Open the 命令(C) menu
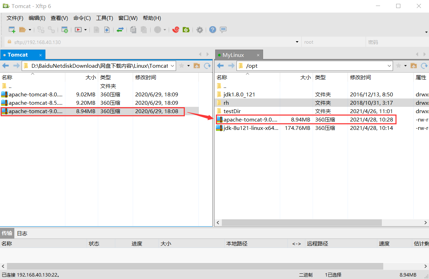The height and width of the screenshot is (279, 429). point(82,18)
